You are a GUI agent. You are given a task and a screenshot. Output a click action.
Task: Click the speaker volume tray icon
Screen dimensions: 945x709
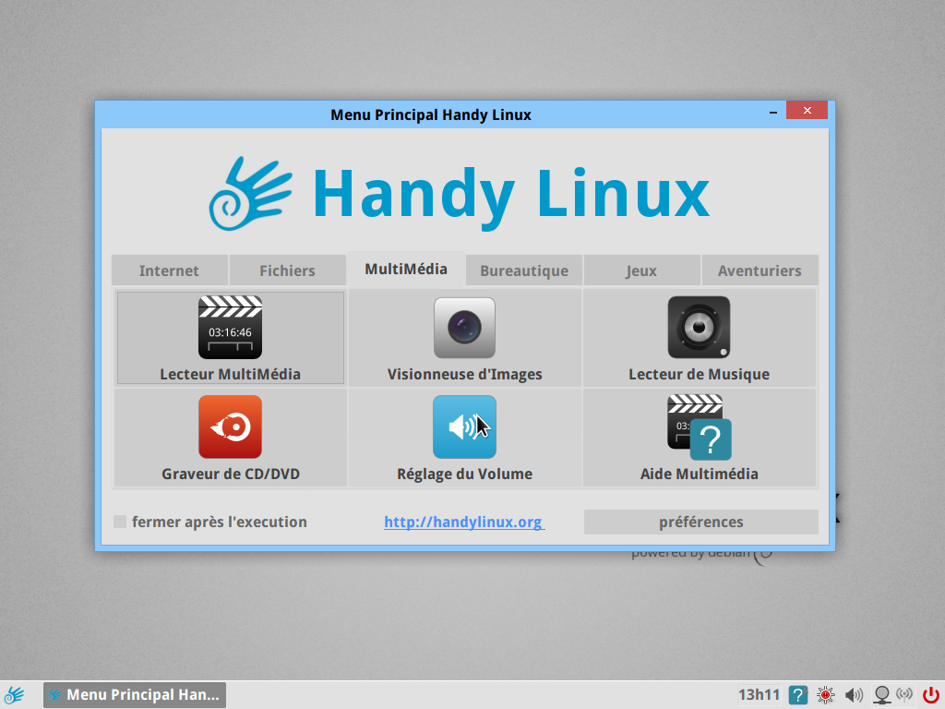[854, 695]
